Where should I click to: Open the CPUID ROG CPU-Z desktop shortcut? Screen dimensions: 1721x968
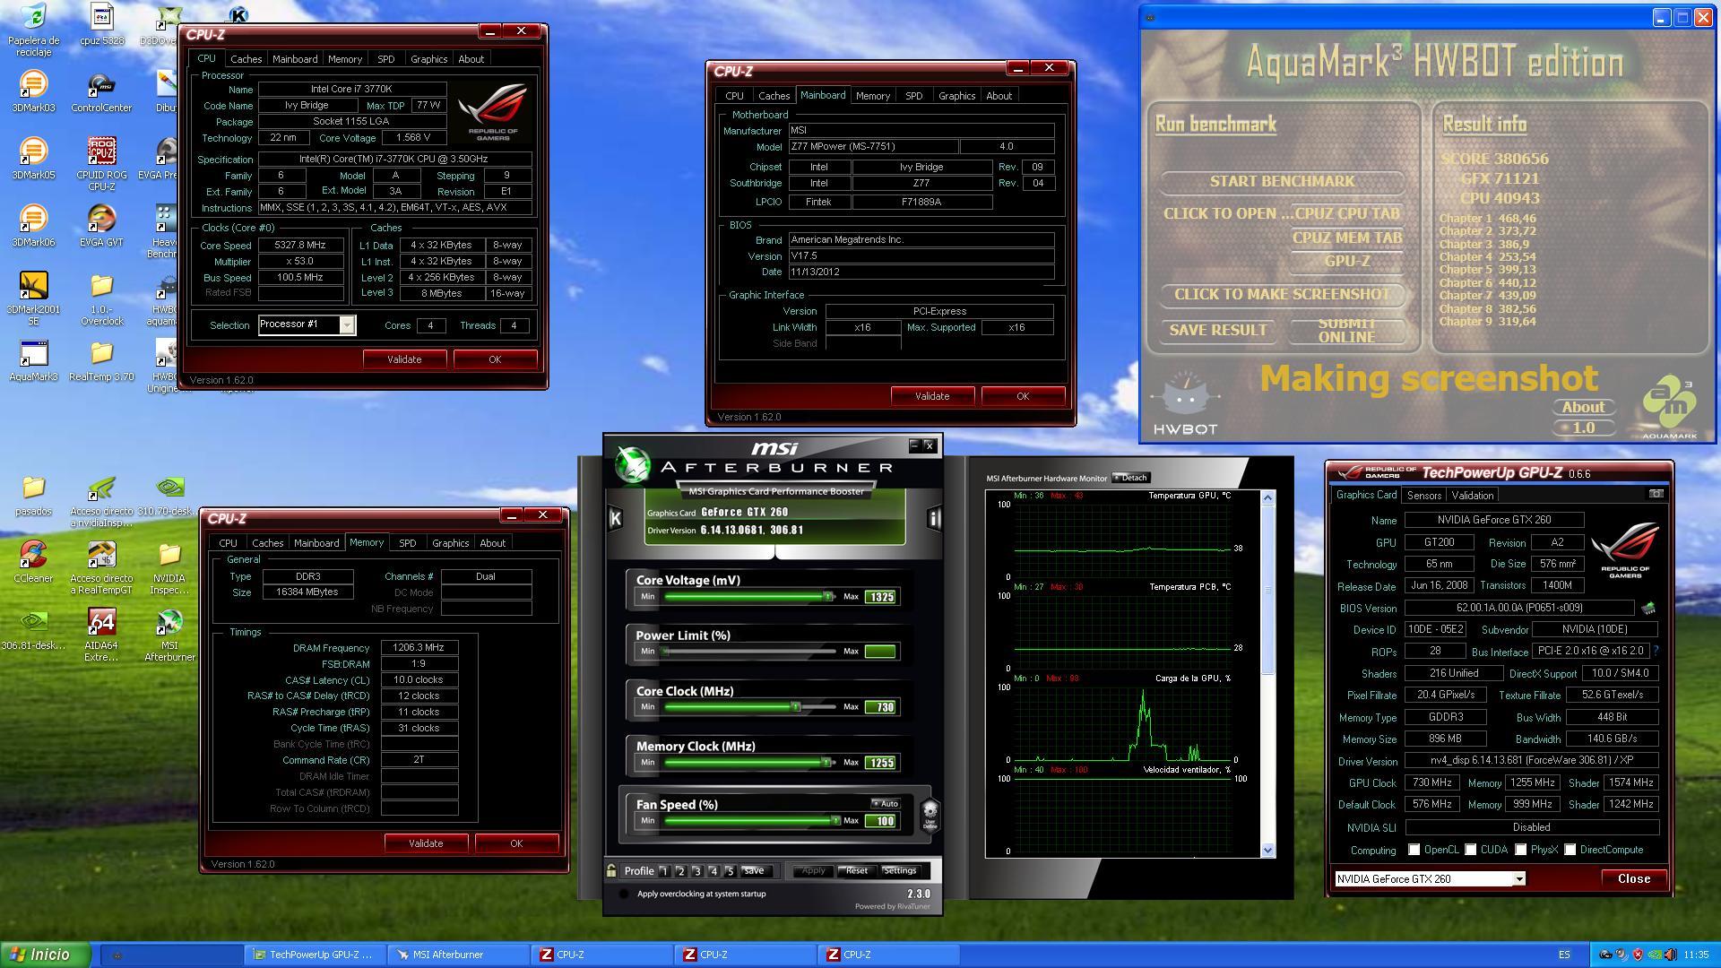point(101,164)
